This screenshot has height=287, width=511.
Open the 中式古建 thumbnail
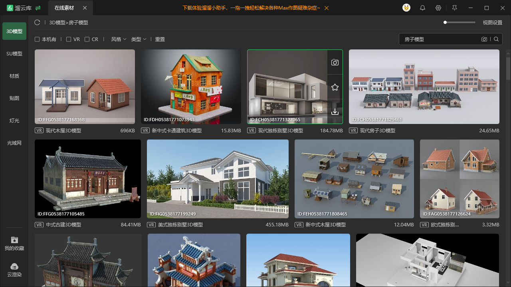click(88, 179)
